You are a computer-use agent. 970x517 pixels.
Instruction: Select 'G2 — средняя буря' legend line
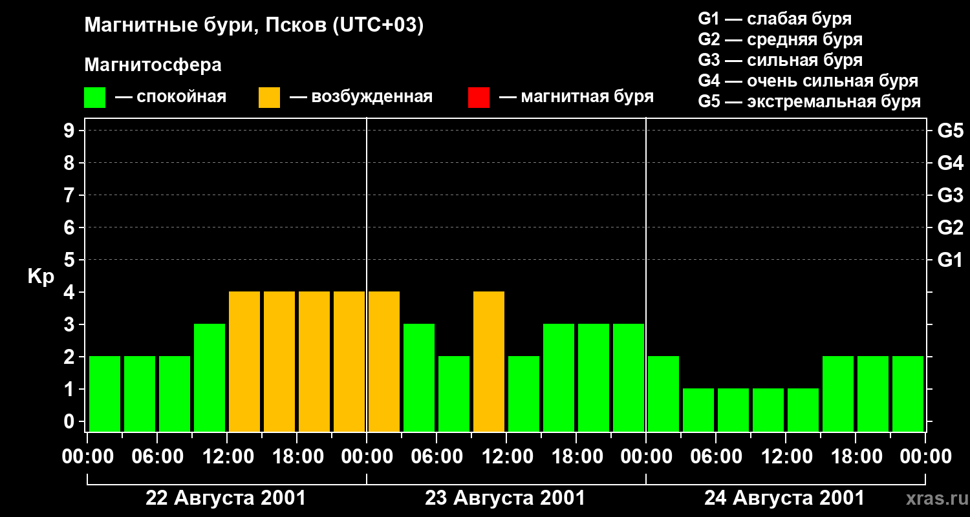click(x=780, y=39)
